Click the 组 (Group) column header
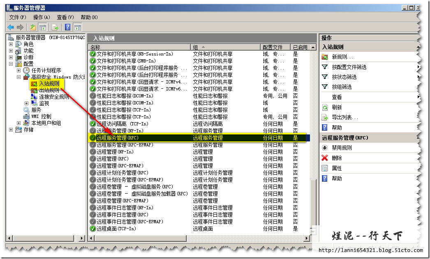This screenshot has width=430, height=259. (225, 47)
